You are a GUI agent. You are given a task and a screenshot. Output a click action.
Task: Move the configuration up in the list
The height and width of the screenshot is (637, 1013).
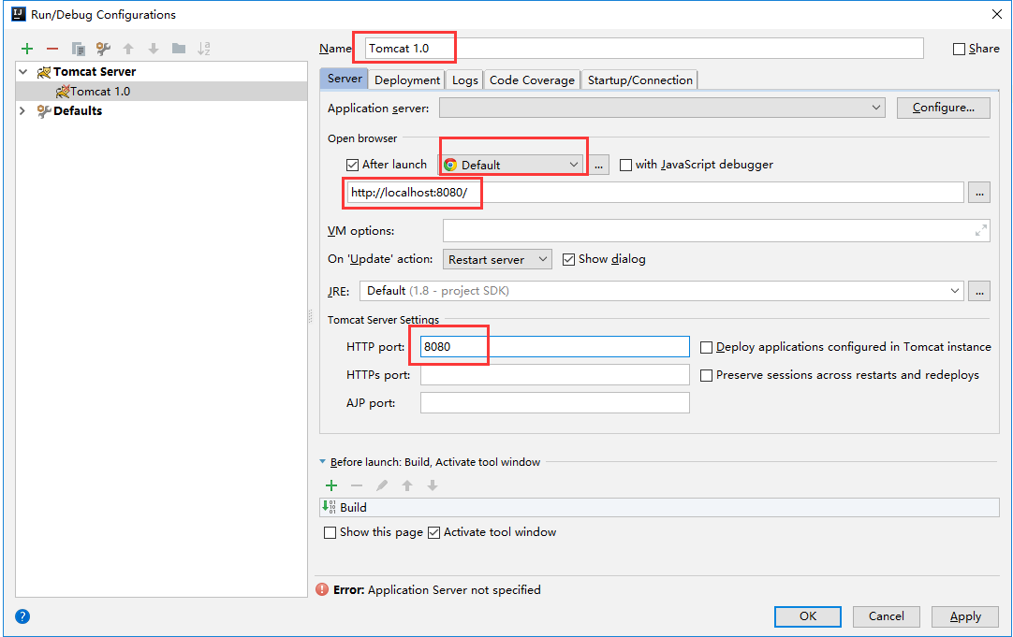[128, 49]
